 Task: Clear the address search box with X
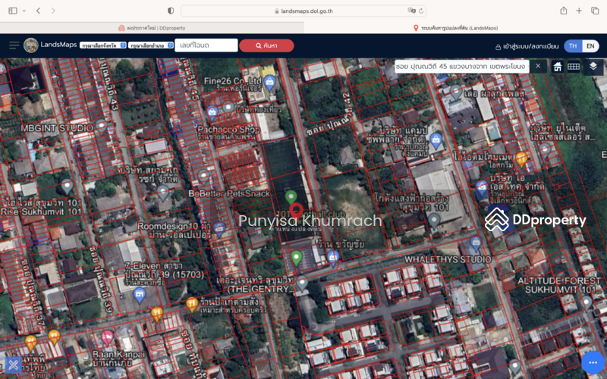[x=538, y=66]
